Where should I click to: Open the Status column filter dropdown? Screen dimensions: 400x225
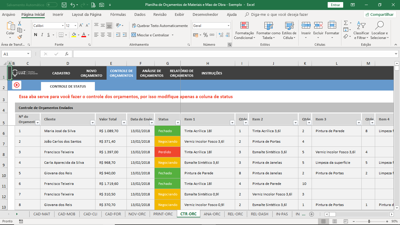[x=177, y=123]
